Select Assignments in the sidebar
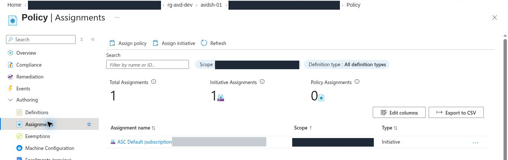This screenshot has width=508, height=160. pos(49,124)
